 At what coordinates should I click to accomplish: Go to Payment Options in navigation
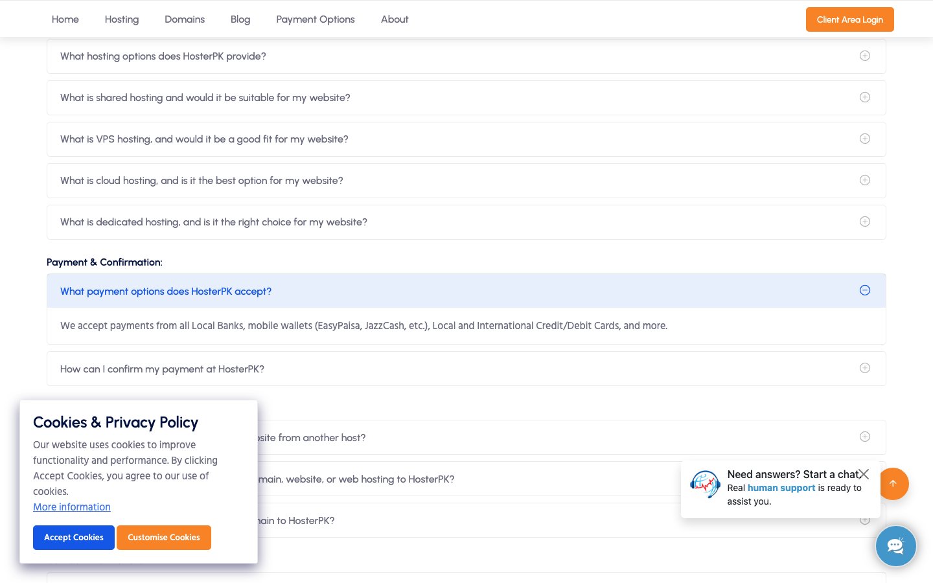(x=316, y=19)
